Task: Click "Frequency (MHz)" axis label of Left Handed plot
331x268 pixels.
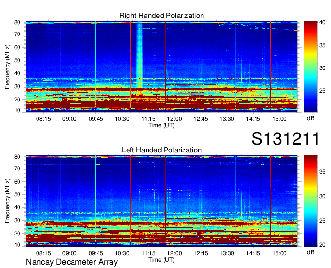Action: pyautogui.click(x=7, y=201)
